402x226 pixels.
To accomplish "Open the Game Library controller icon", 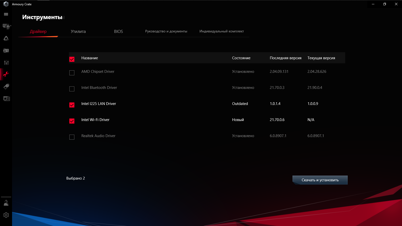I will tap(6, 50).
